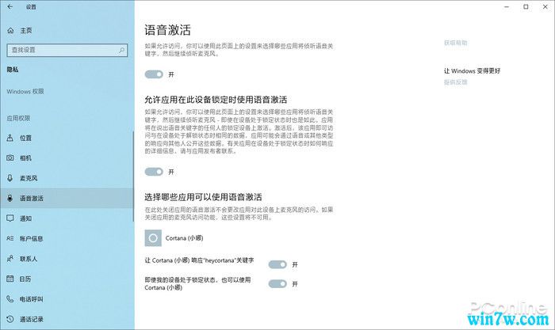This screenshot has width=555, height=330.
Task: Click heading 选择哪些应用可以使用语音激活
Action: point(203,197)
